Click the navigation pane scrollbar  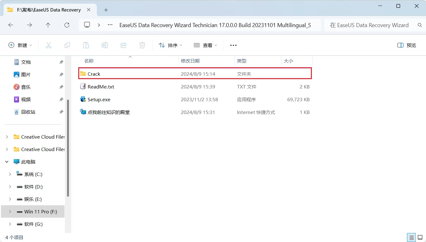point(68,148)
